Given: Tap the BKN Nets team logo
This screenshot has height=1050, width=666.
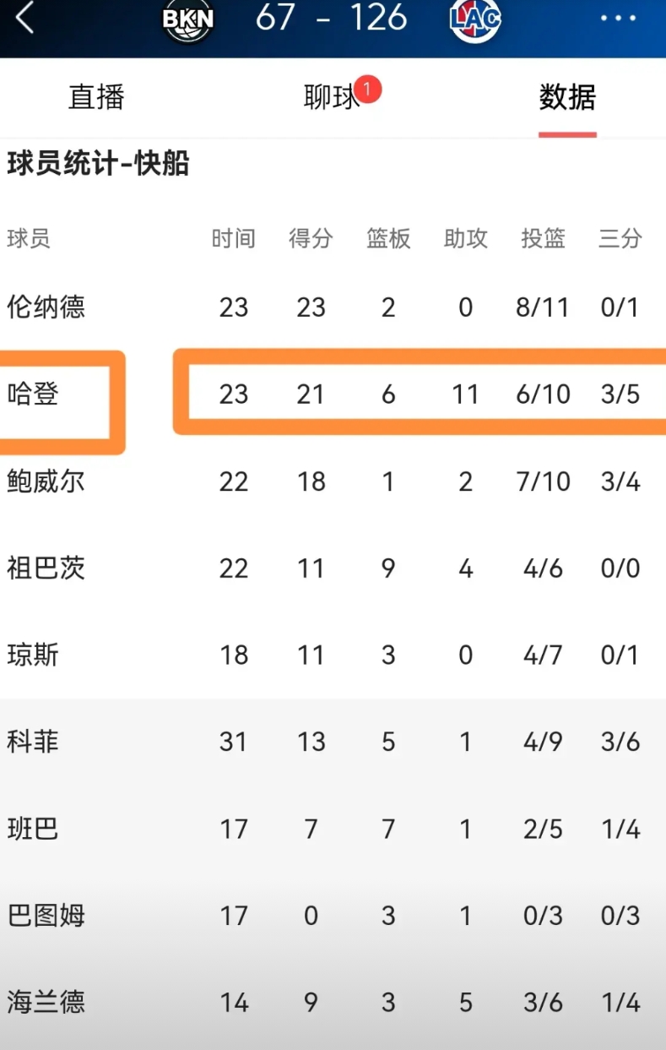Looking at the screenshot, I should pyautogui.click(x=187, y=19).
